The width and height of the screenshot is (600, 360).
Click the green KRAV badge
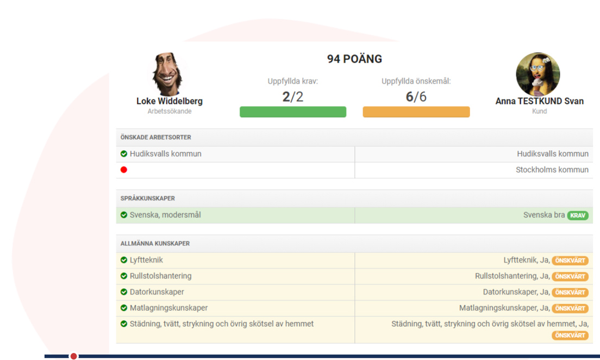point(578,215)
